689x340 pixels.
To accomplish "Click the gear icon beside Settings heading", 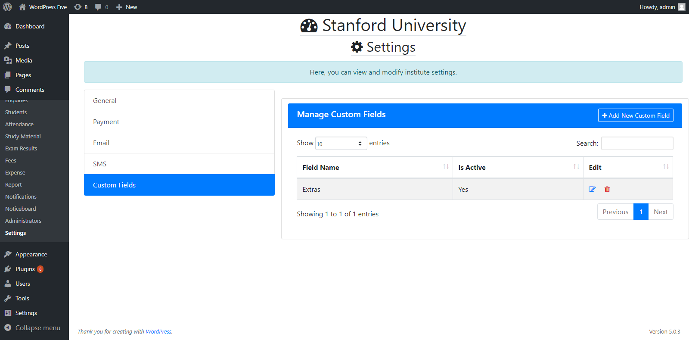I will (x=357, y=47).
